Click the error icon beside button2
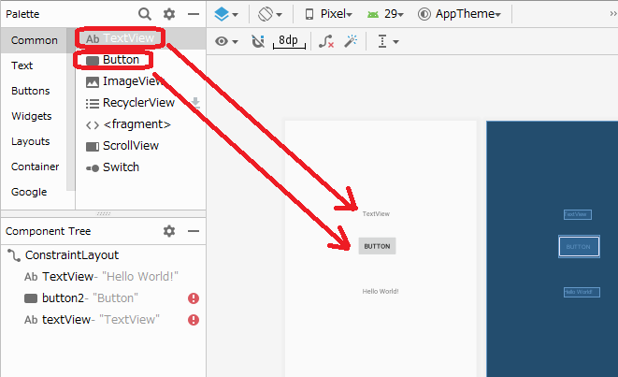 pos(194,298)
